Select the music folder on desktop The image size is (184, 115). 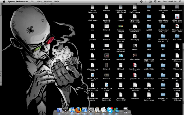(149, 16)
